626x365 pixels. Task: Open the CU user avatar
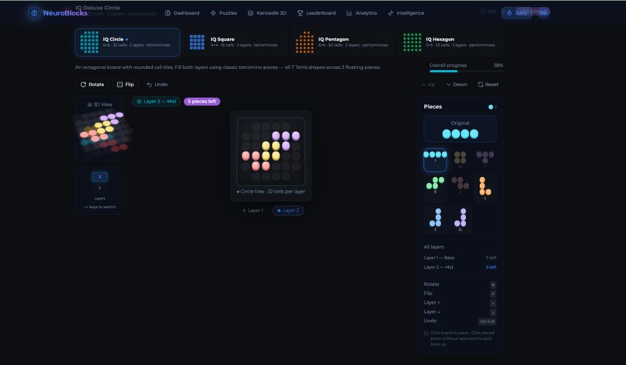pyautogui.click(x=544, y=12)
